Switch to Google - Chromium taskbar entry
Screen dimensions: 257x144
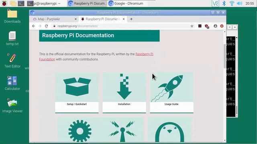click(128, 4)
